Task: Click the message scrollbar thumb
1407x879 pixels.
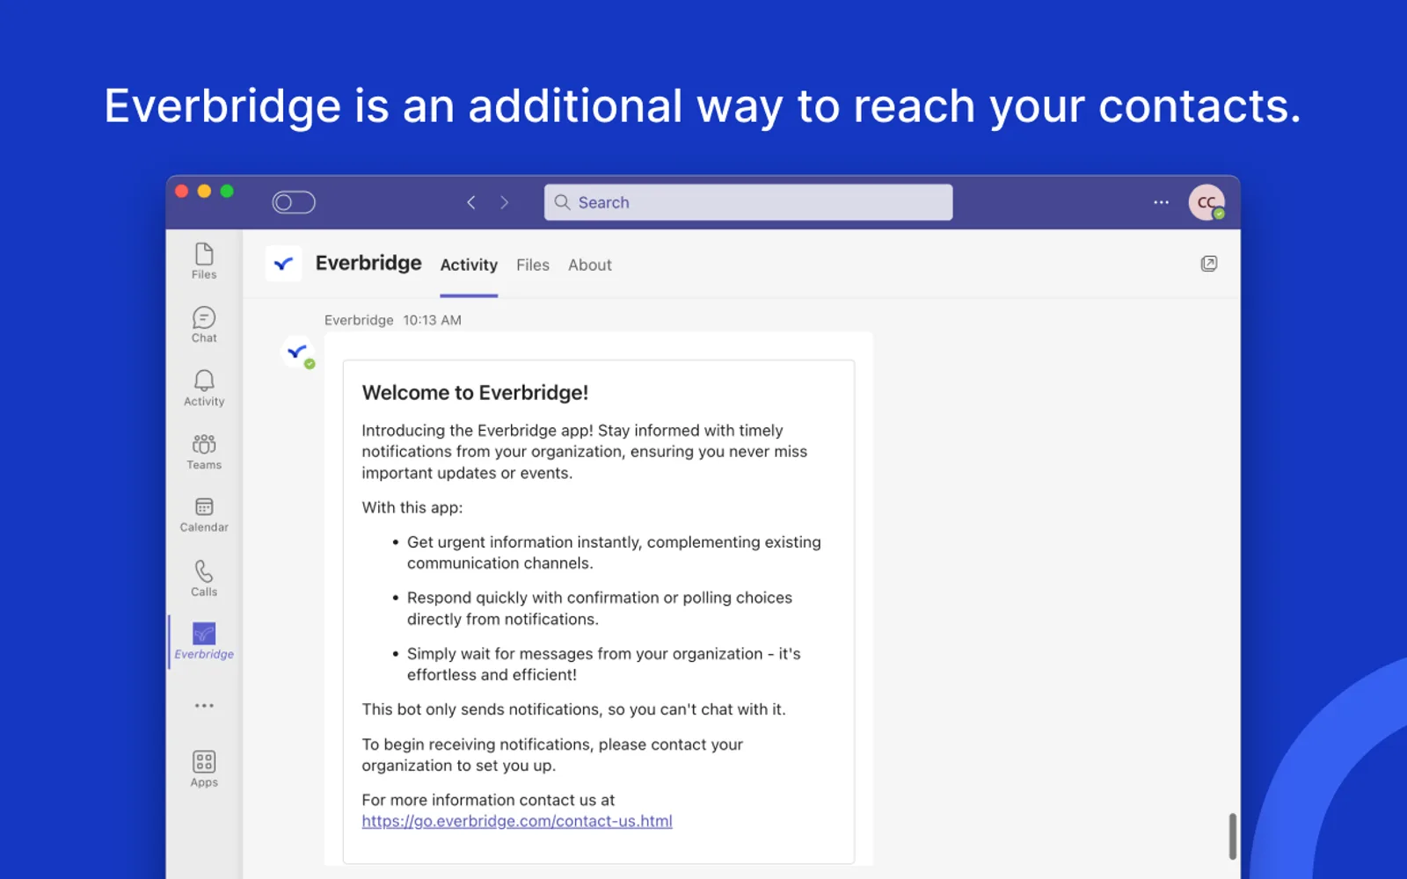Action: coord(1232,836)
